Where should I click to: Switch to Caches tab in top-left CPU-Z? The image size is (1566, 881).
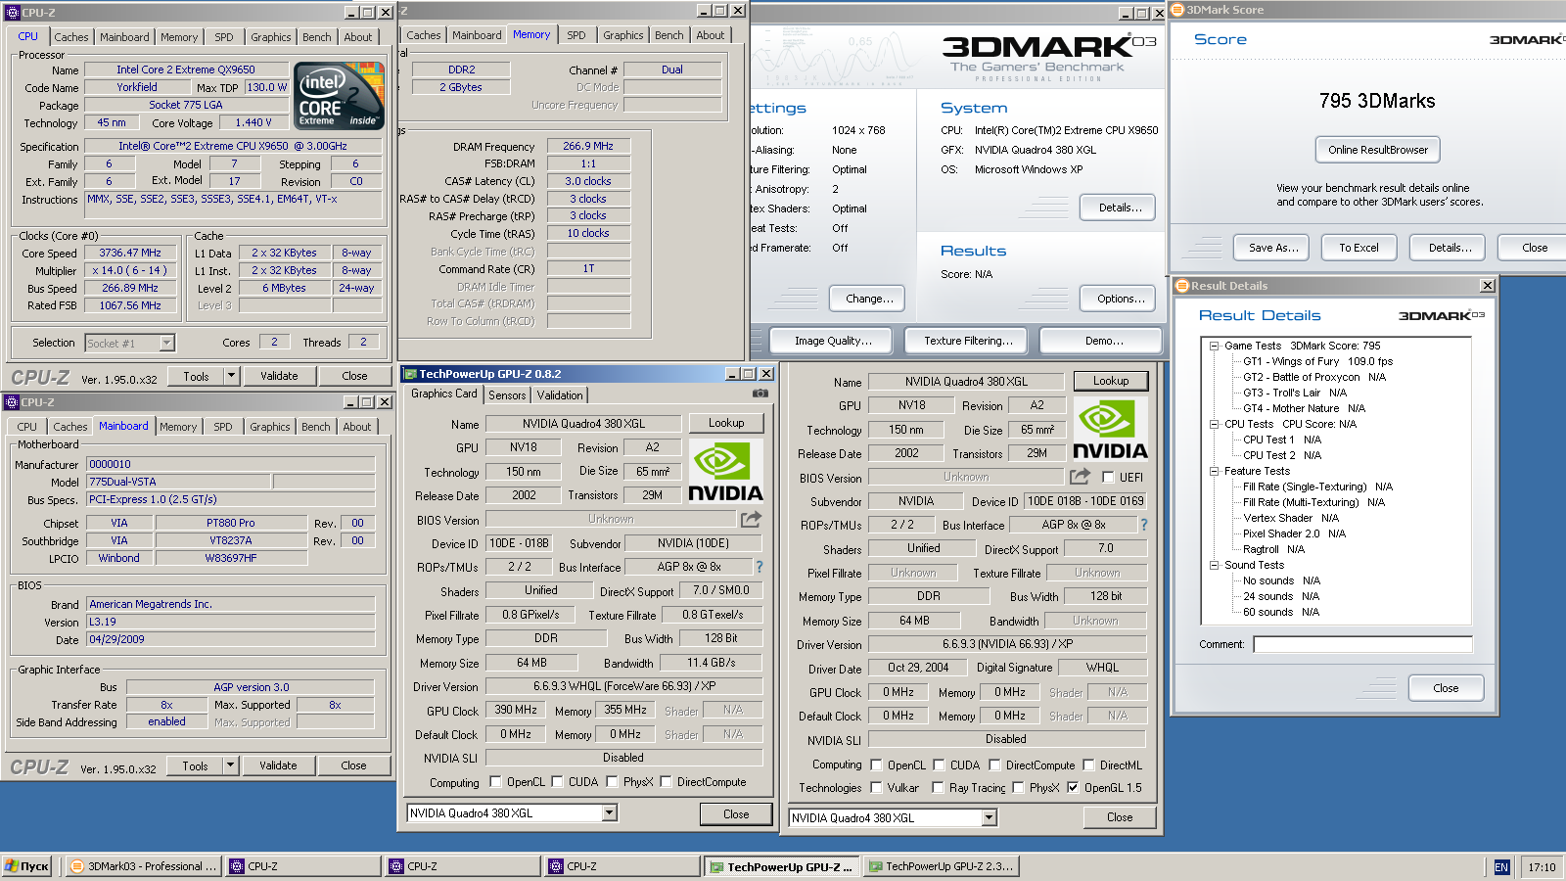click(x=70, y=37)
